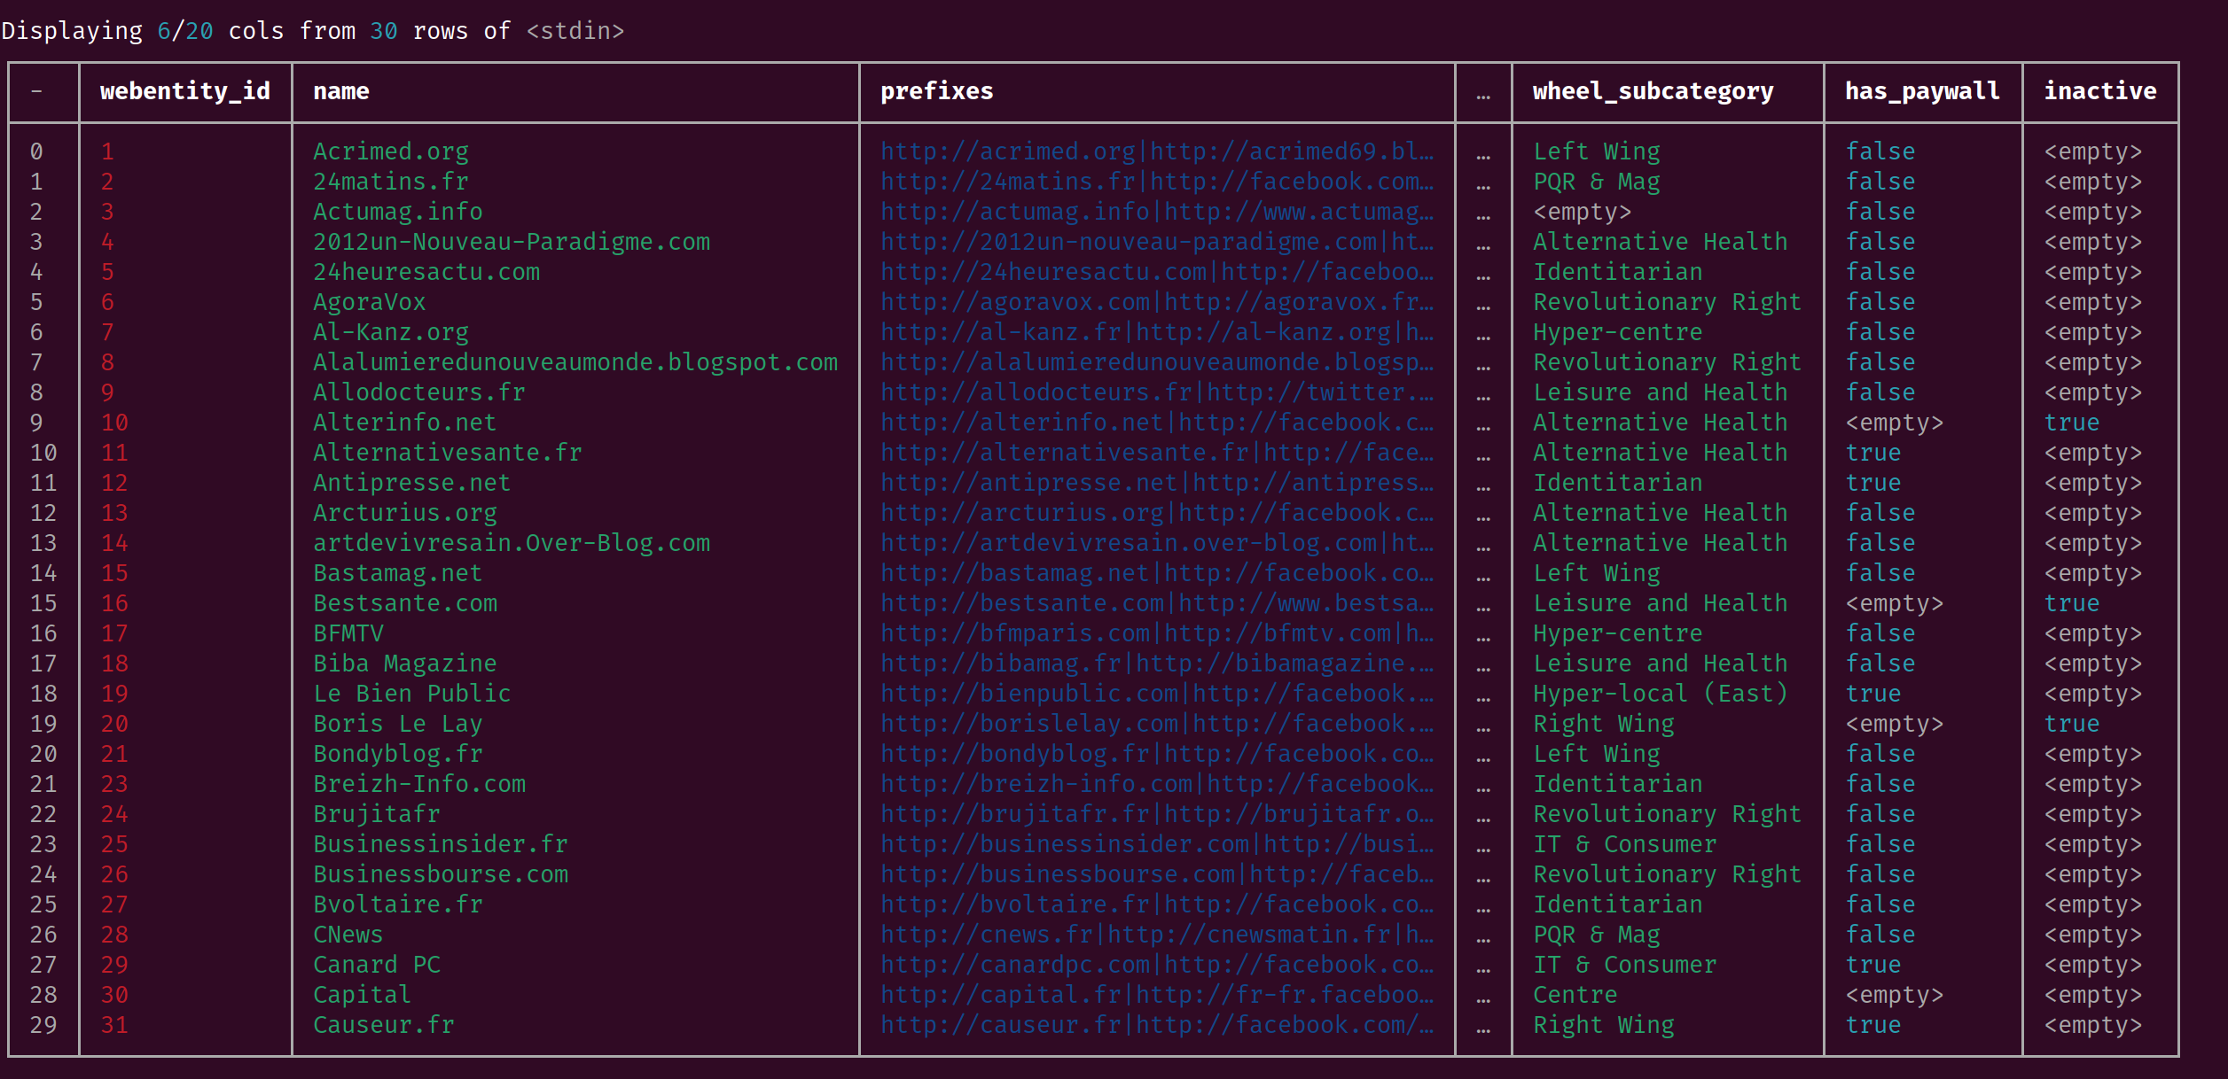Click Hyper-local (East) subcategory cell
Image resolution: width=2228 pixels, height=1079 pixels.
[x=1660, y=694]
